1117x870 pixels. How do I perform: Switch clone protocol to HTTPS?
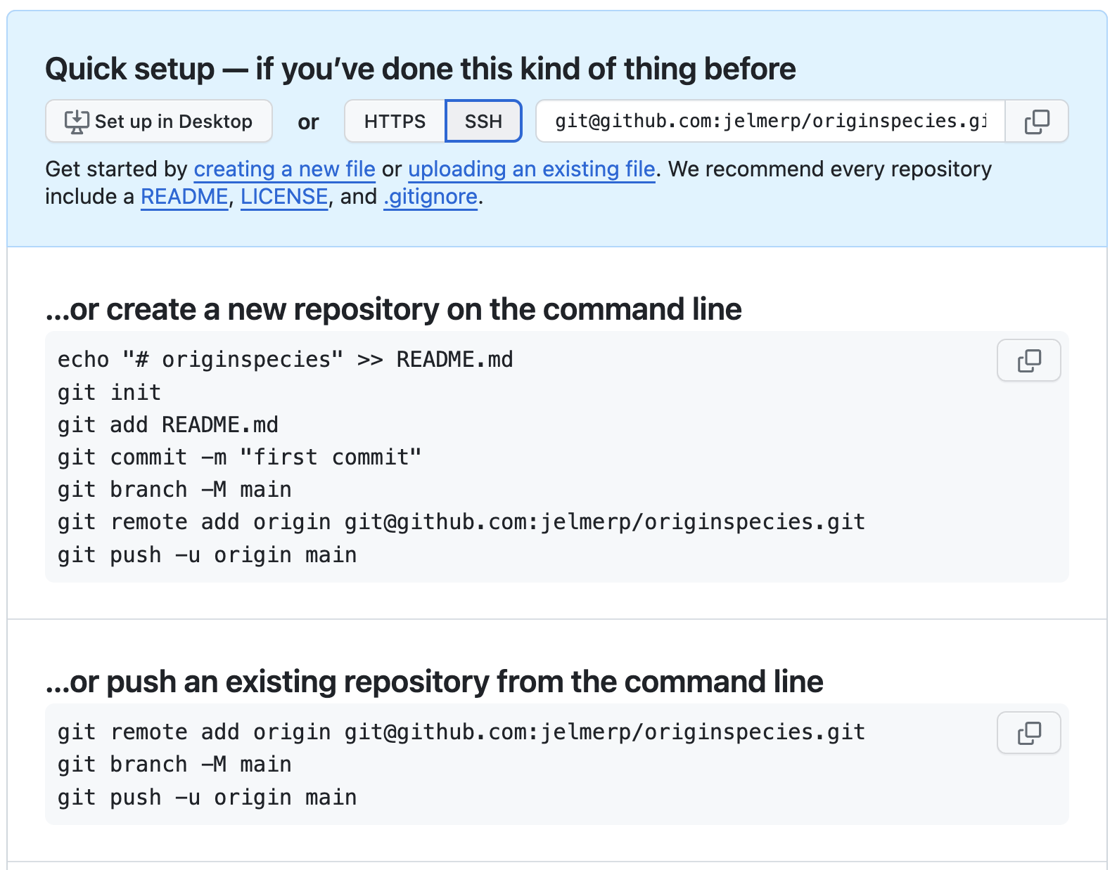tap(395, 122)
